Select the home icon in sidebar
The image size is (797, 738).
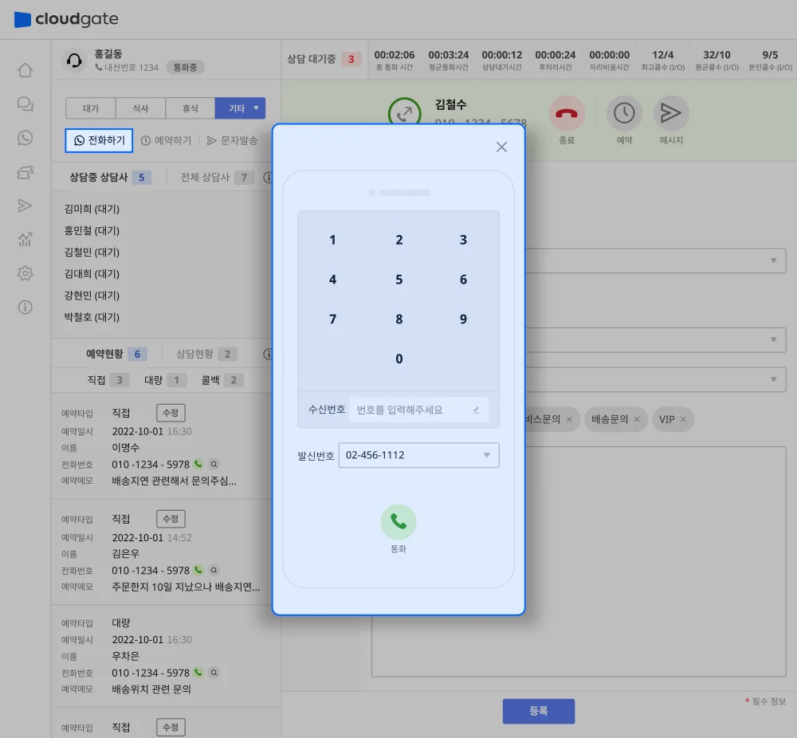(x=25, y=70)
